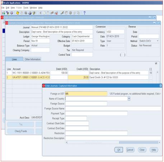Click the Foreign Source Name field
This screenshot has width=164, height=162.
tap(113, 108)
